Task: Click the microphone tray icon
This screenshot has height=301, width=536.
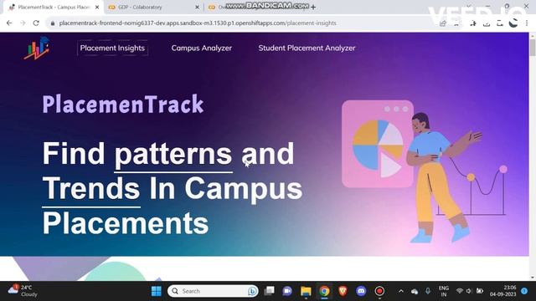Action: [x=428, y=291]
